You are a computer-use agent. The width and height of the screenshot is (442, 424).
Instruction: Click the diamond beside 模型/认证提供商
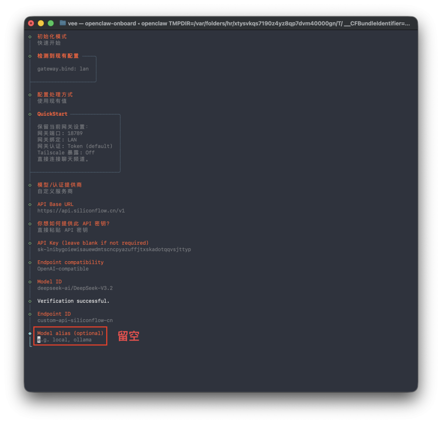click(x=30, y=184)
